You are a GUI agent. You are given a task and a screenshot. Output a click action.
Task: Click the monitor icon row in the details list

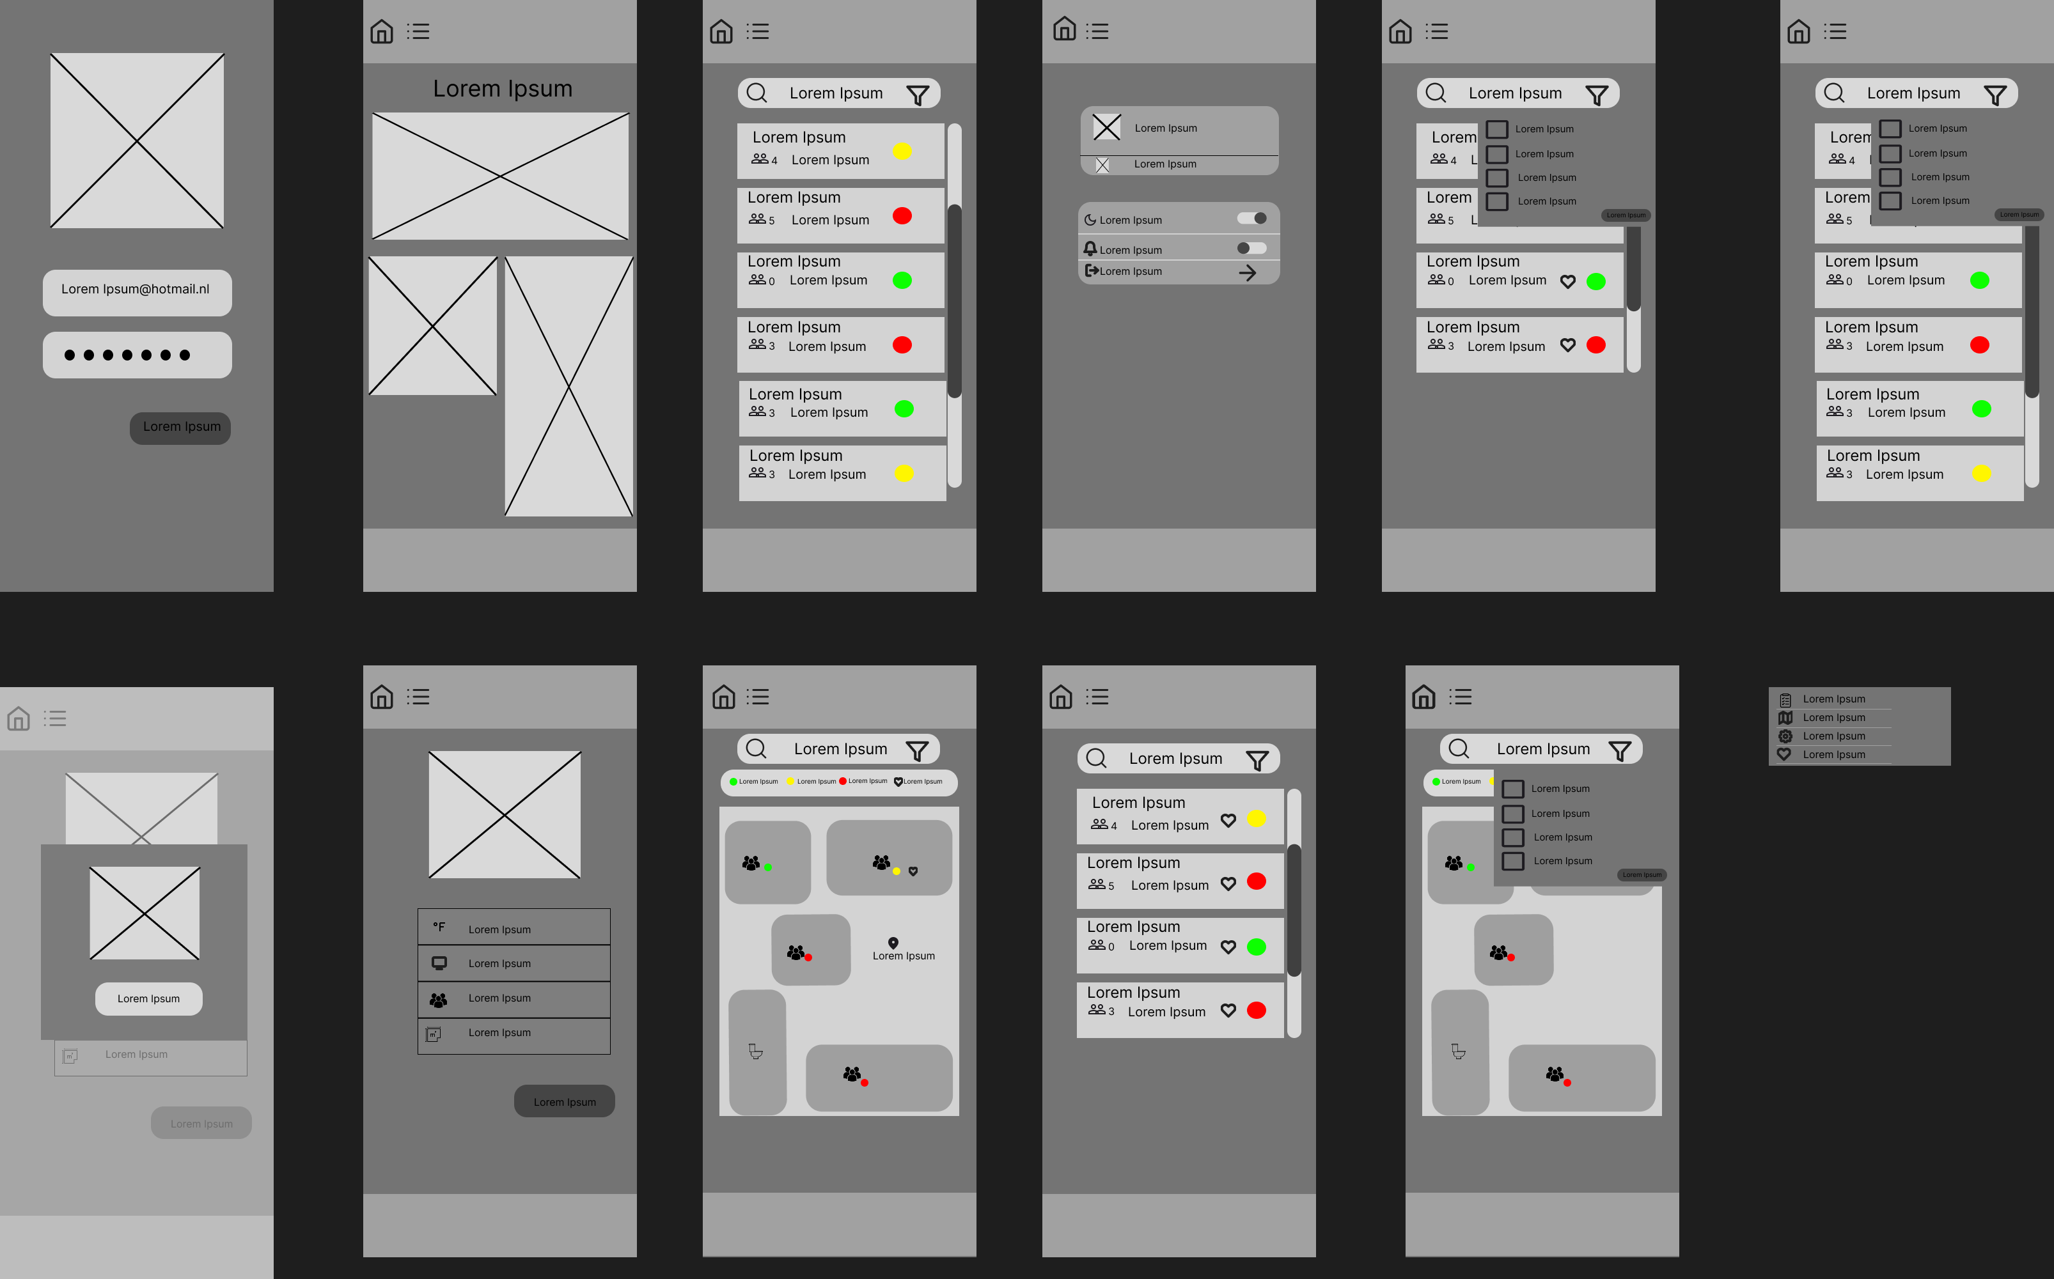(x=513, y=963)
